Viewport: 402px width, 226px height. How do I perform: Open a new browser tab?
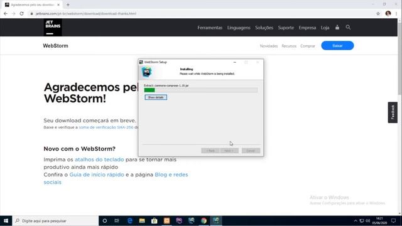[68, 4]
